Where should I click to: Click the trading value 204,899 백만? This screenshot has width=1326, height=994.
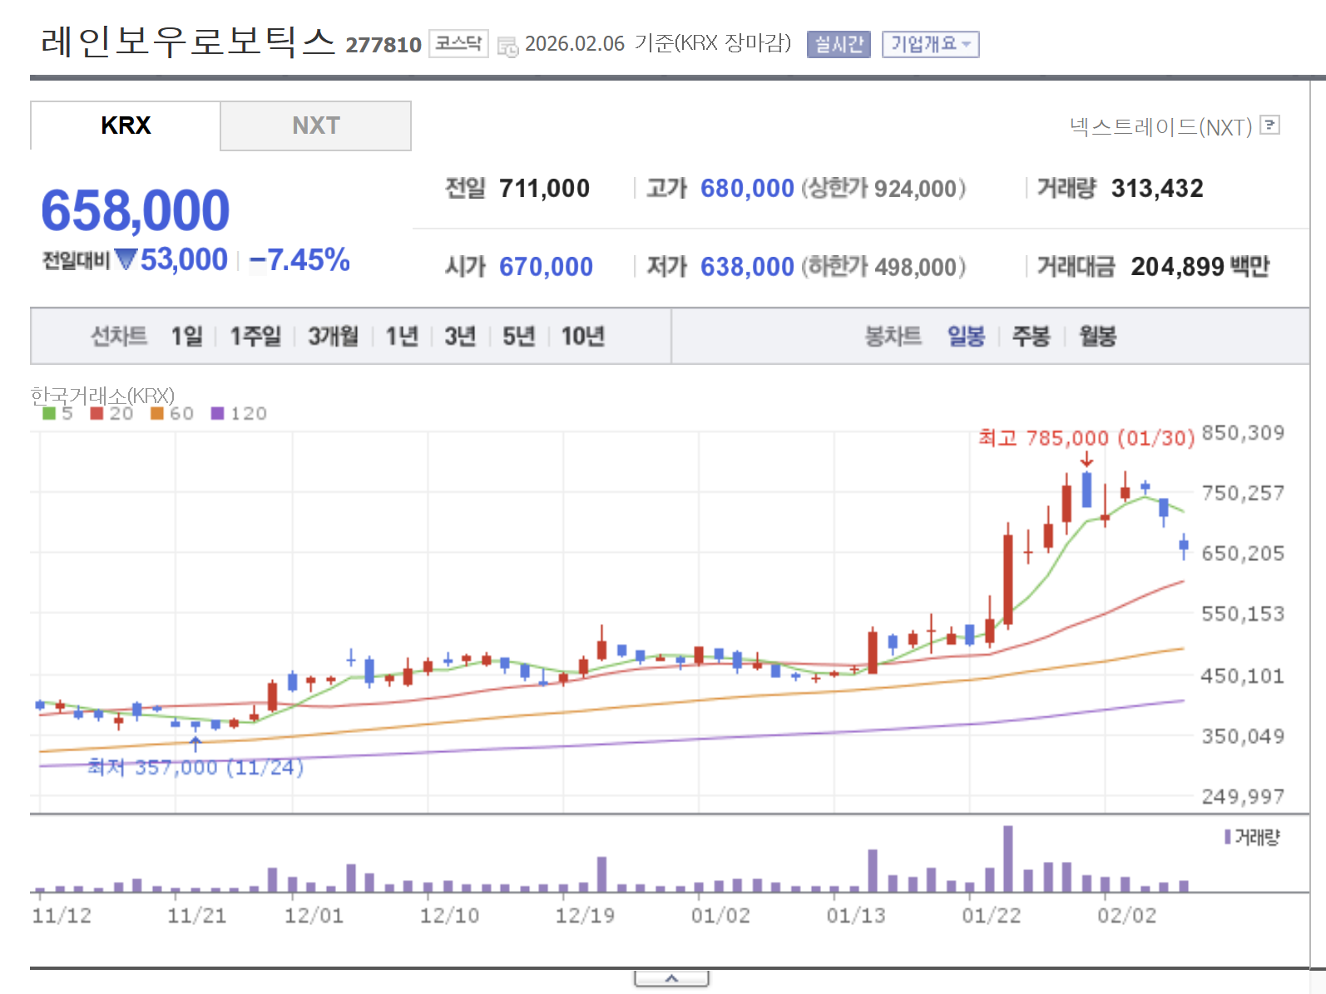click(x=1200, y=267)
